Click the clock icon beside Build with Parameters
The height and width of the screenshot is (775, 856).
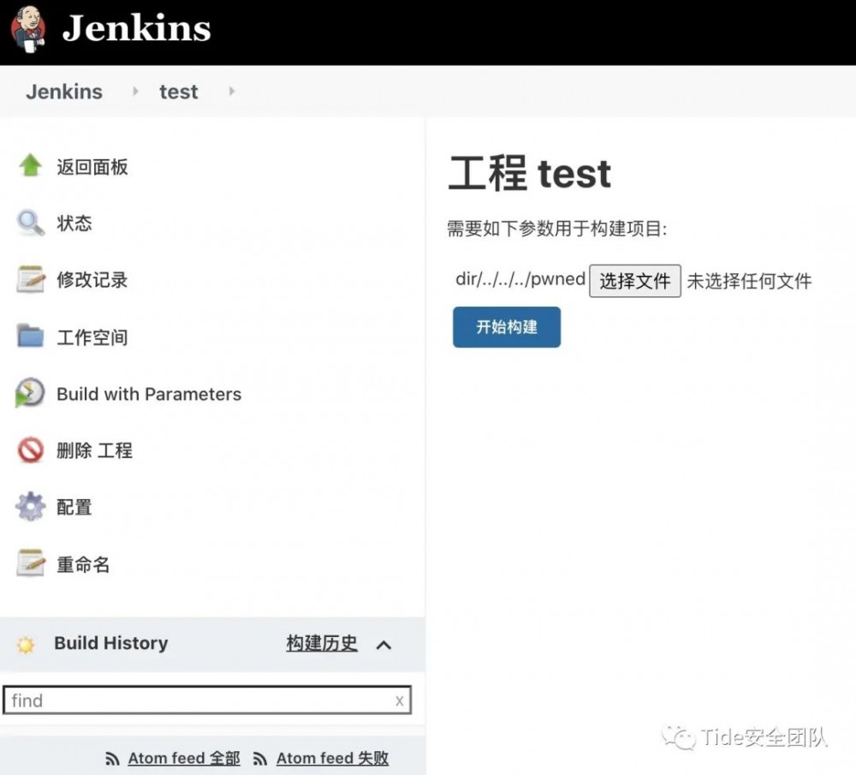[x=29, y=393]
